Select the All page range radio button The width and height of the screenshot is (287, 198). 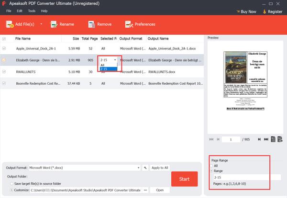[x=212, y=165]
